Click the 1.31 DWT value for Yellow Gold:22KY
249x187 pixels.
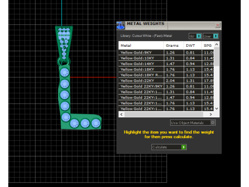click(190, 81)
